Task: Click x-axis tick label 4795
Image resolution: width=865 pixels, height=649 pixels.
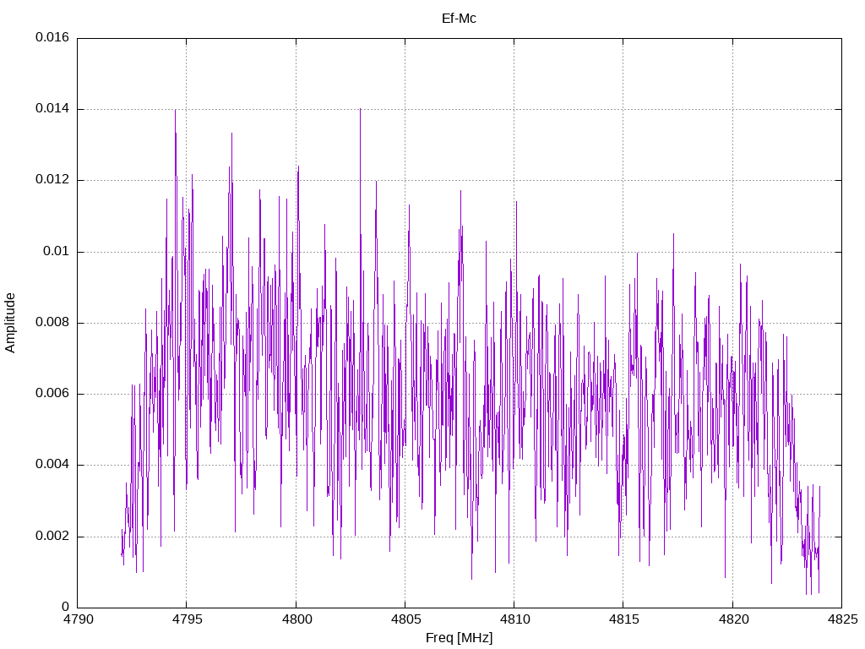Action: [x=187, y=619]
